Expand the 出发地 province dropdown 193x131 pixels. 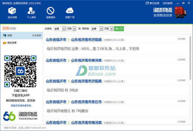tap(64, 29)
